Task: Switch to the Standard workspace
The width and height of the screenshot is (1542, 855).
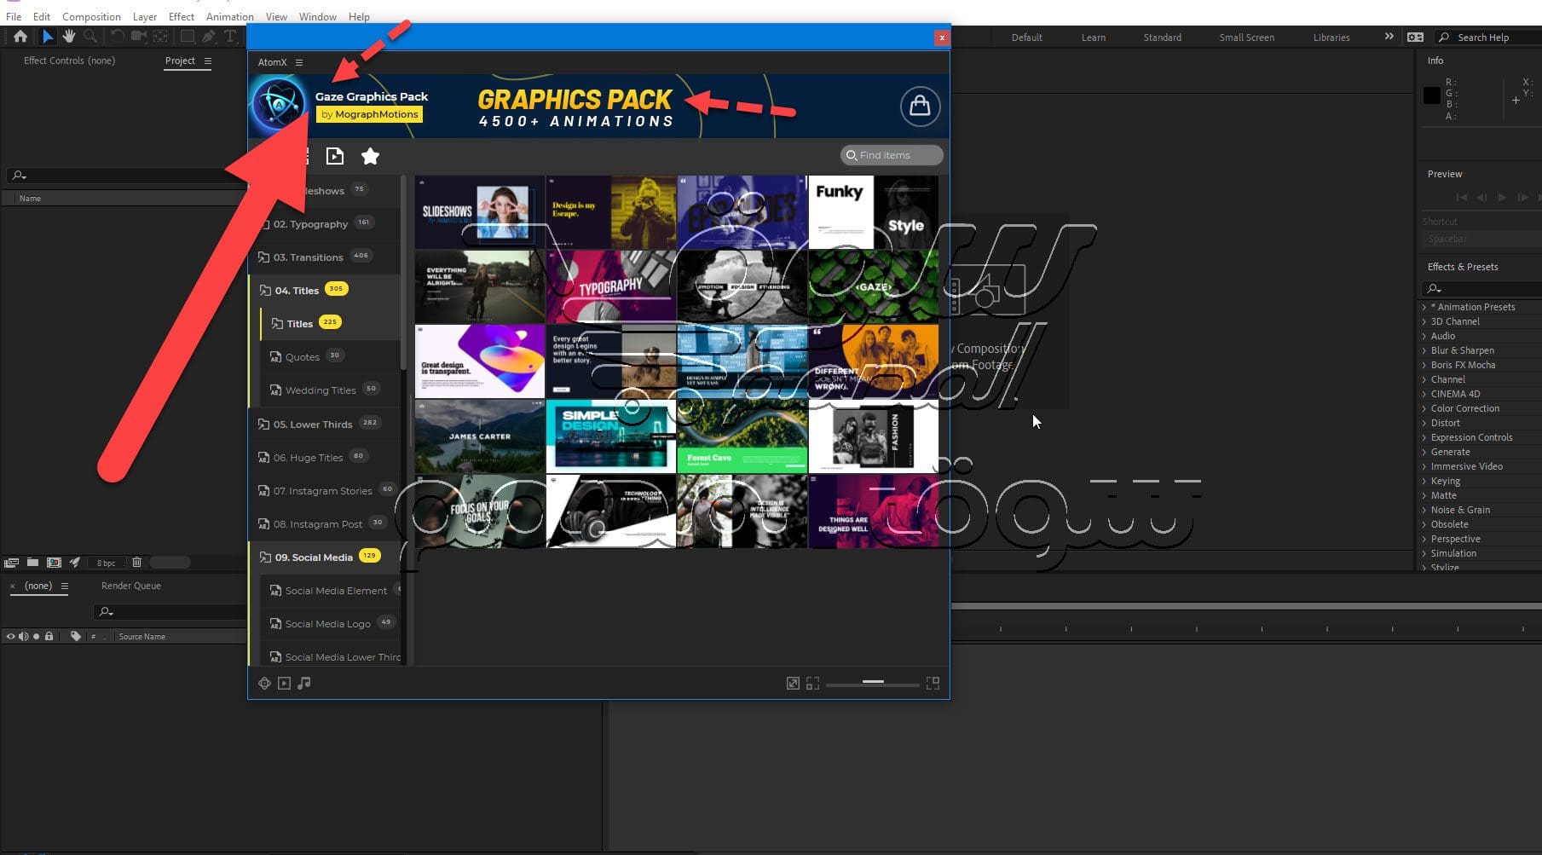Action: click(1163, 38)
